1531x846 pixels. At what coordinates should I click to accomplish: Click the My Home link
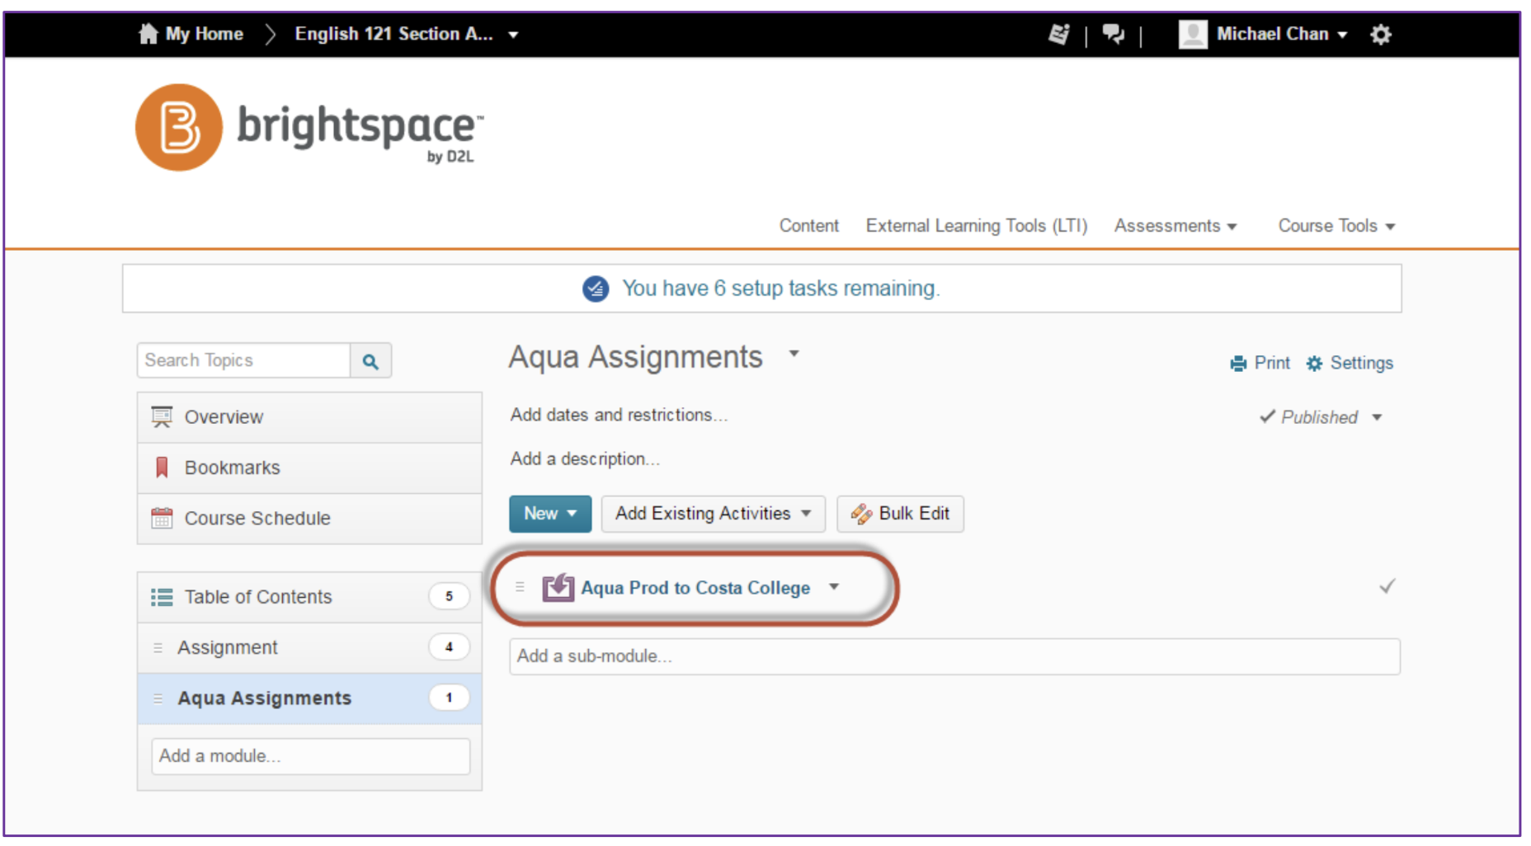(x=204, y=34)
